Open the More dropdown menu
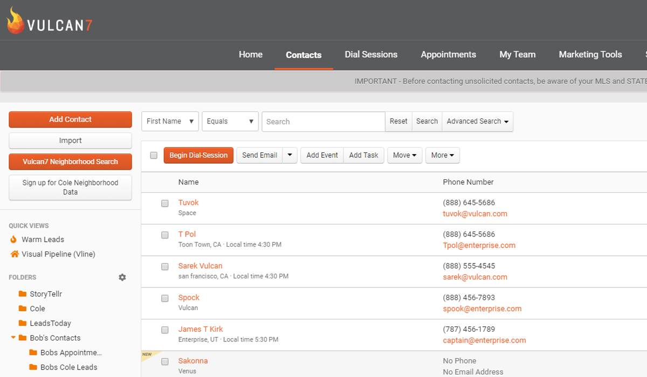The image size is (647, 377). pyautogui.click(x=442, y=155)
